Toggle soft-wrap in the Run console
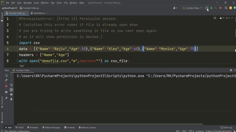Viewport: 236px width, 132px height. 11,85
